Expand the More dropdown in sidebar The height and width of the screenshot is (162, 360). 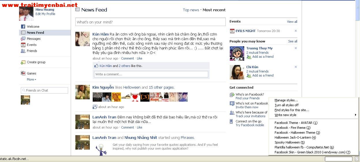click(31, 79)
